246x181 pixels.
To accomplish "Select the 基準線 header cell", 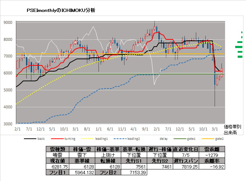I will click(82, 161).
